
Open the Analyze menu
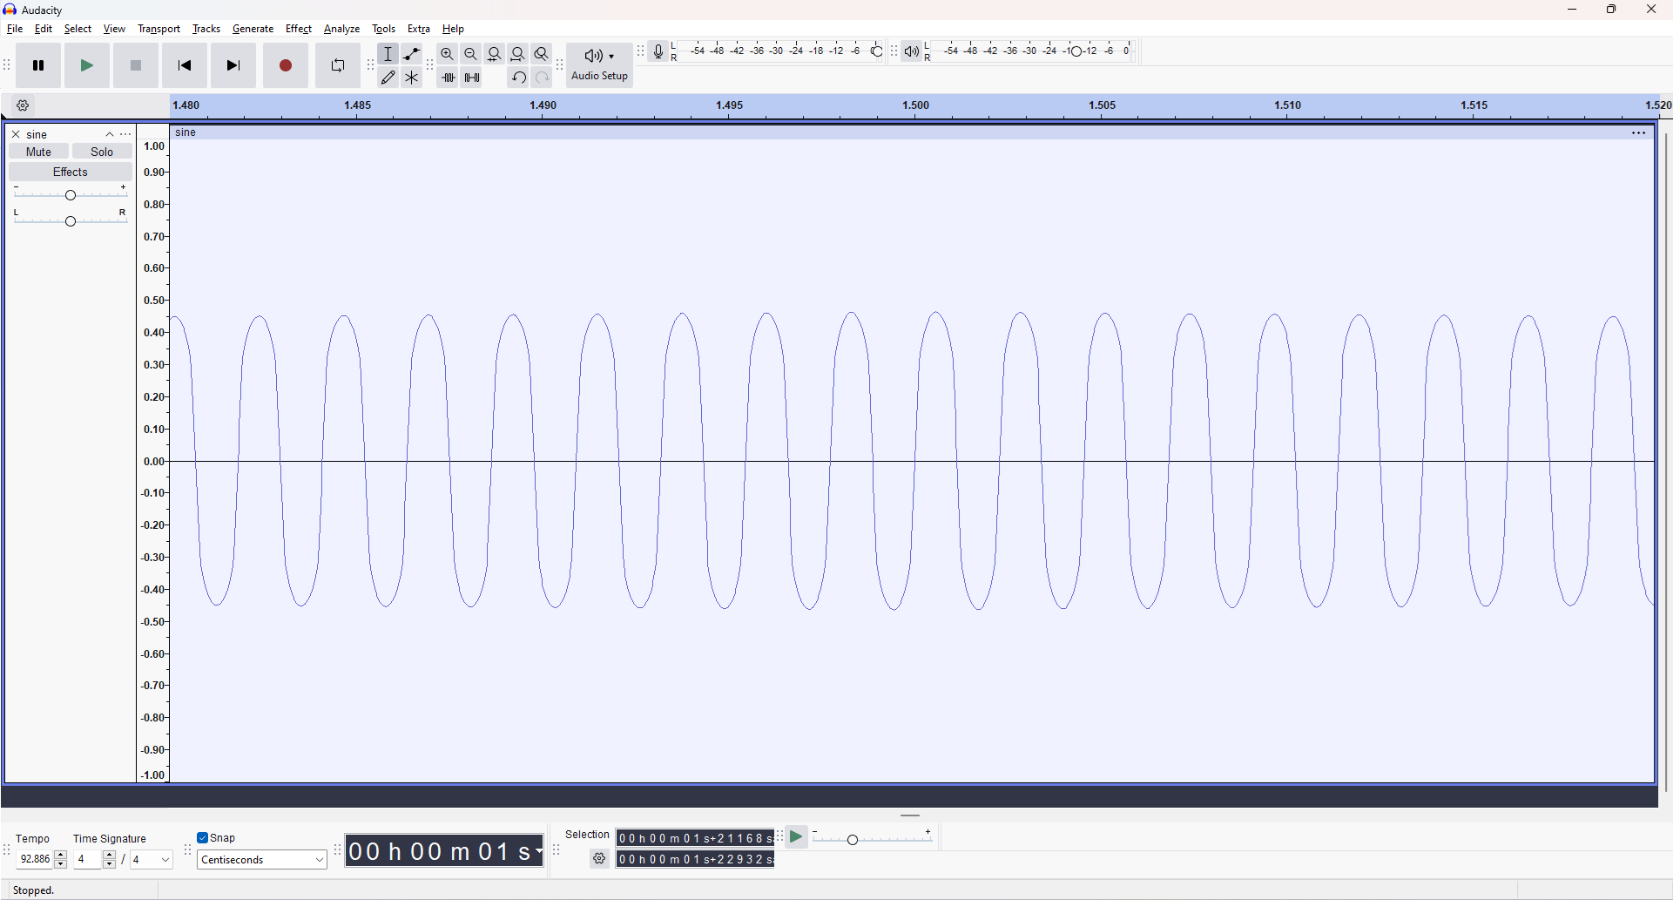[341, 28]
